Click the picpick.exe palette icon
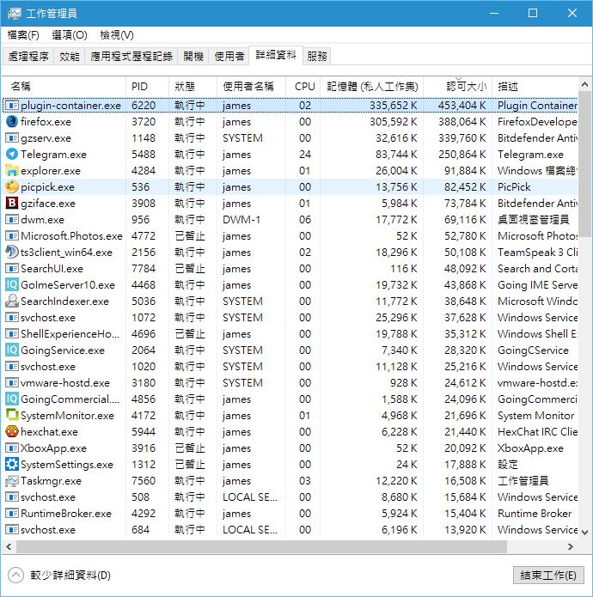The image size is (593, 597). [x=12, y=187]
